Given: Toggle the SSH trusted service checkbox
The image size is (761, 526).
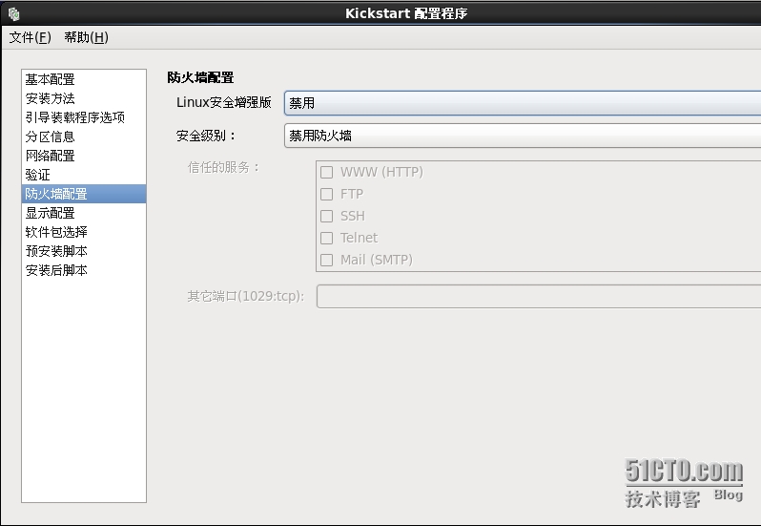Looking at the screenshot, I should coord(327,216).
